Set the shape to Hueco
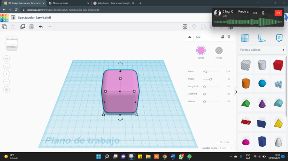Viewport: 288px width, 161px height. pyautogui.click(x=219, y=50)
